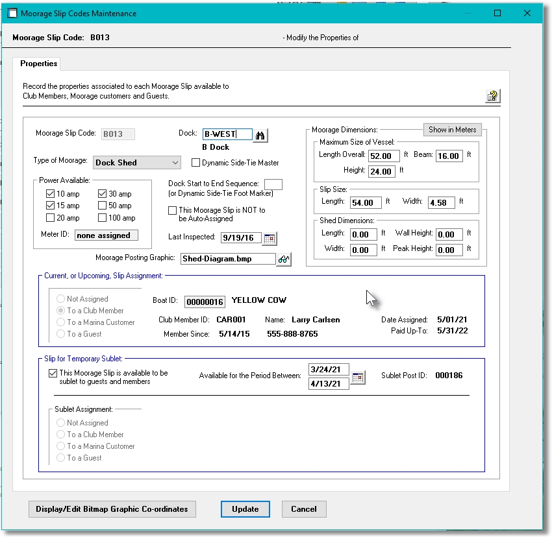The image size is (552, 539).
Task: Click the Show in Meters button
Action: pyautogui.click(x=452, y=130)
